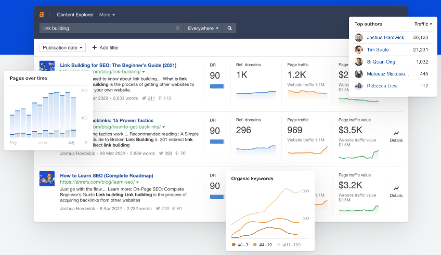Viewport: 441px width, 255px height.
Task: Expand URL dropdown arrow for learn-seo link
Action: coord(137,182)
